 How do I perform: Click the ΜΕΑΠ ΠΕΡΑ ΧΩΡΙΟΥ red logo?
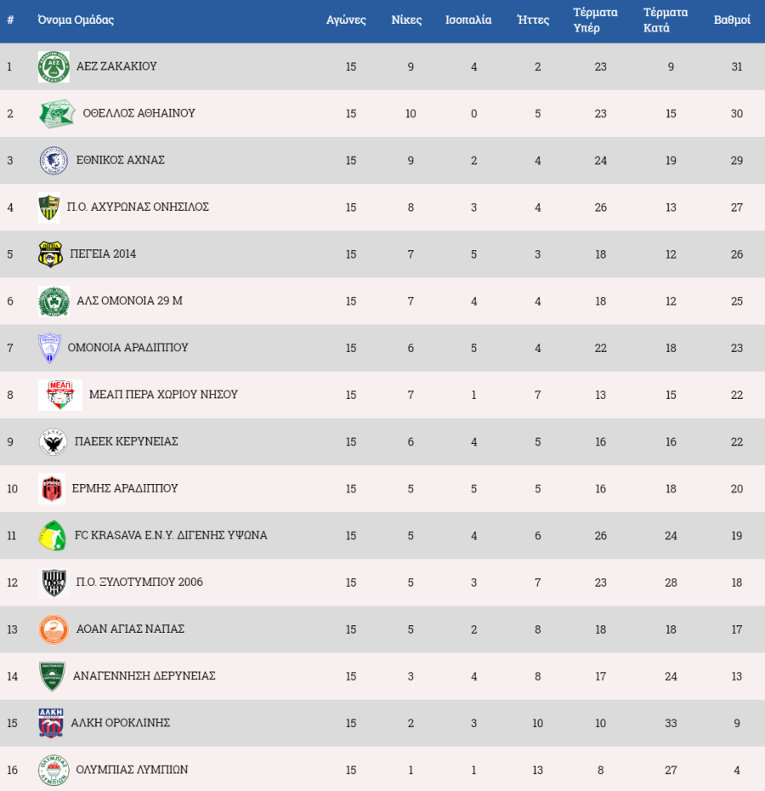click(60, 395)
